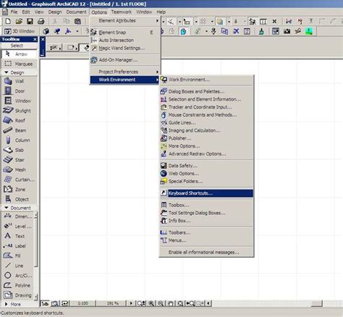The image size is (343, 317).
Task: Toggle Element Snap in Options menu
Action: coord(125,33)
